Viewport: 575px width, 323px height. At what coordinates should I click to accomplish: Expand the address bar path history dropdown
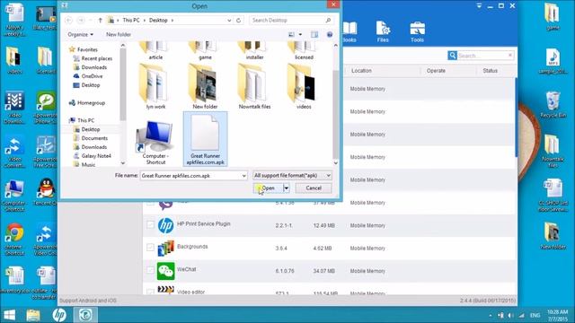[x=229, y=20]
